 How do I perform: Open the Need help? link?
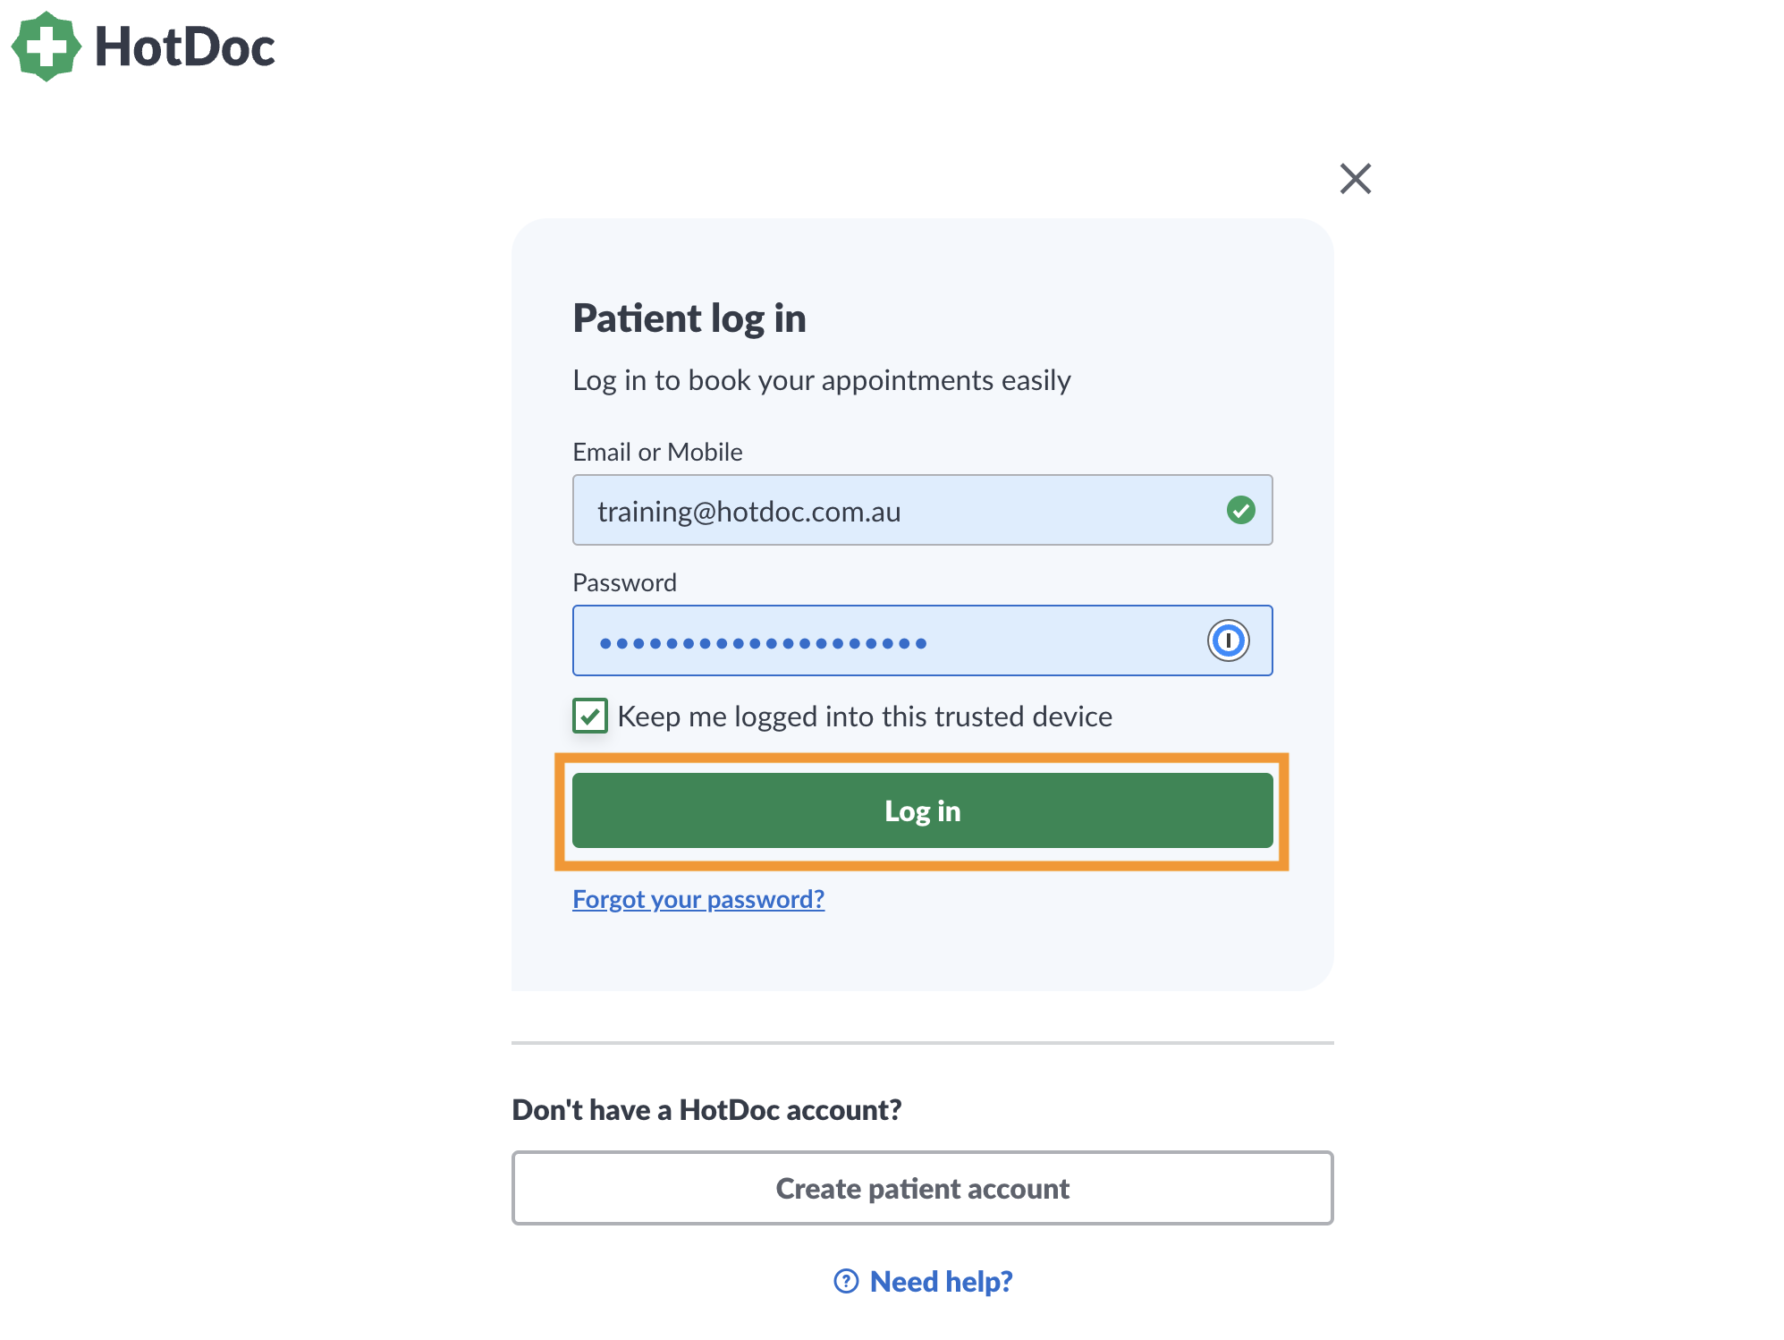[941, 1281]
